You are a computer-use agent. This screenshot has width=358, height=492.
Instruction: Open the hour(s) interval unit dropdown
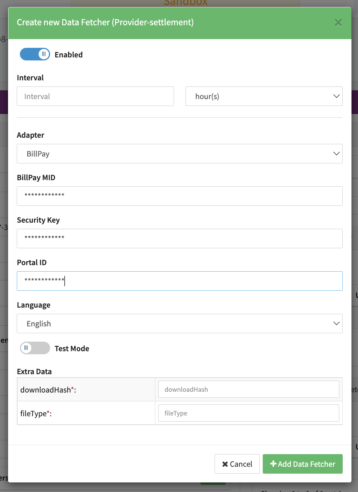click(264, 96)
